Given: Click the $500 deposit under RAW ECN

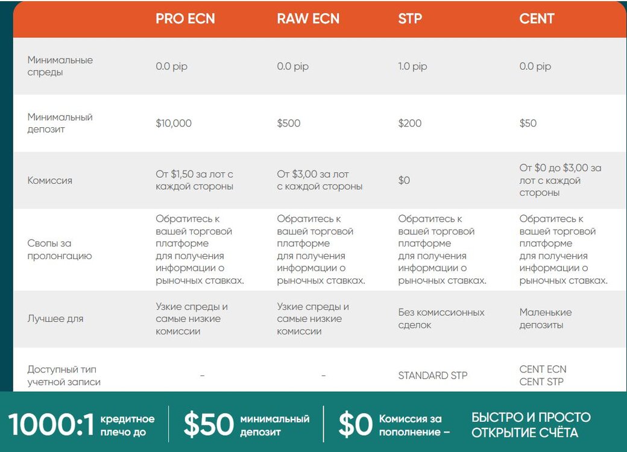Looking at the screenshot, I should [x=289, y=123].
